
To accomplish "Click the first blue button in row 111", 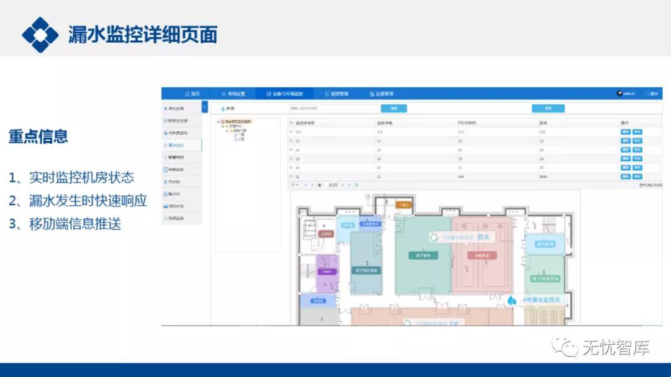I will point(625,132).
